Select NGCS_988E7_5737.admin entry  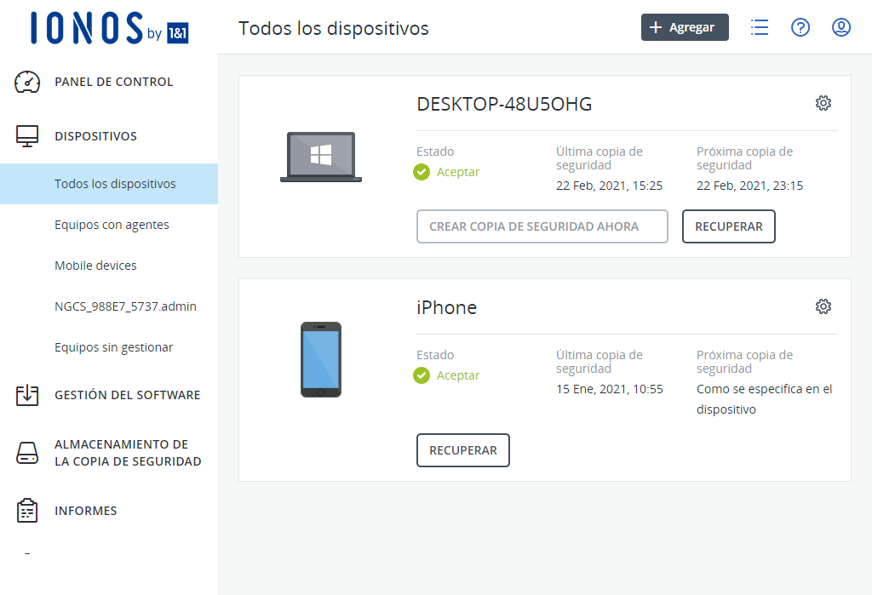(x=126, y=306)
